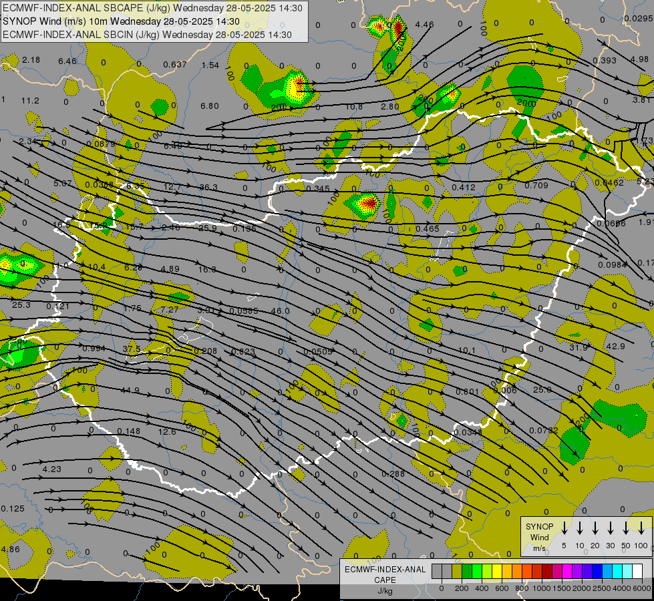Click the map value 4.86
The image size is (654, 601).
pyautogui.click(x=11, y=549)
